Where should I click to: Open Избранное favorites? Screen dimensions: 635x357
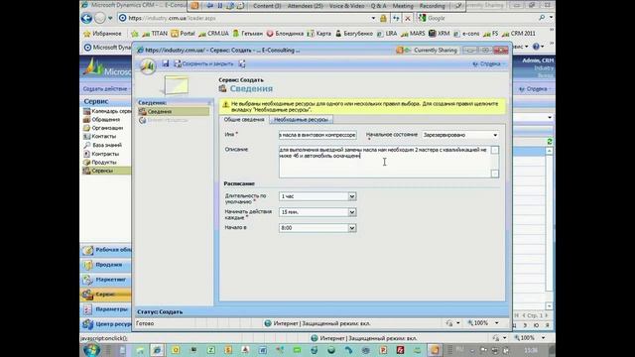pos(102,34)
